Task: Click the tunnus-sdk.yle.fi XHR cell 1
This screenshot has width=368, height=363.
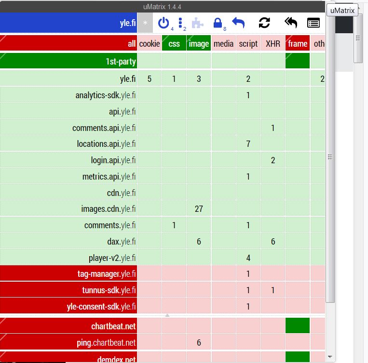Action: coord(273,290)
